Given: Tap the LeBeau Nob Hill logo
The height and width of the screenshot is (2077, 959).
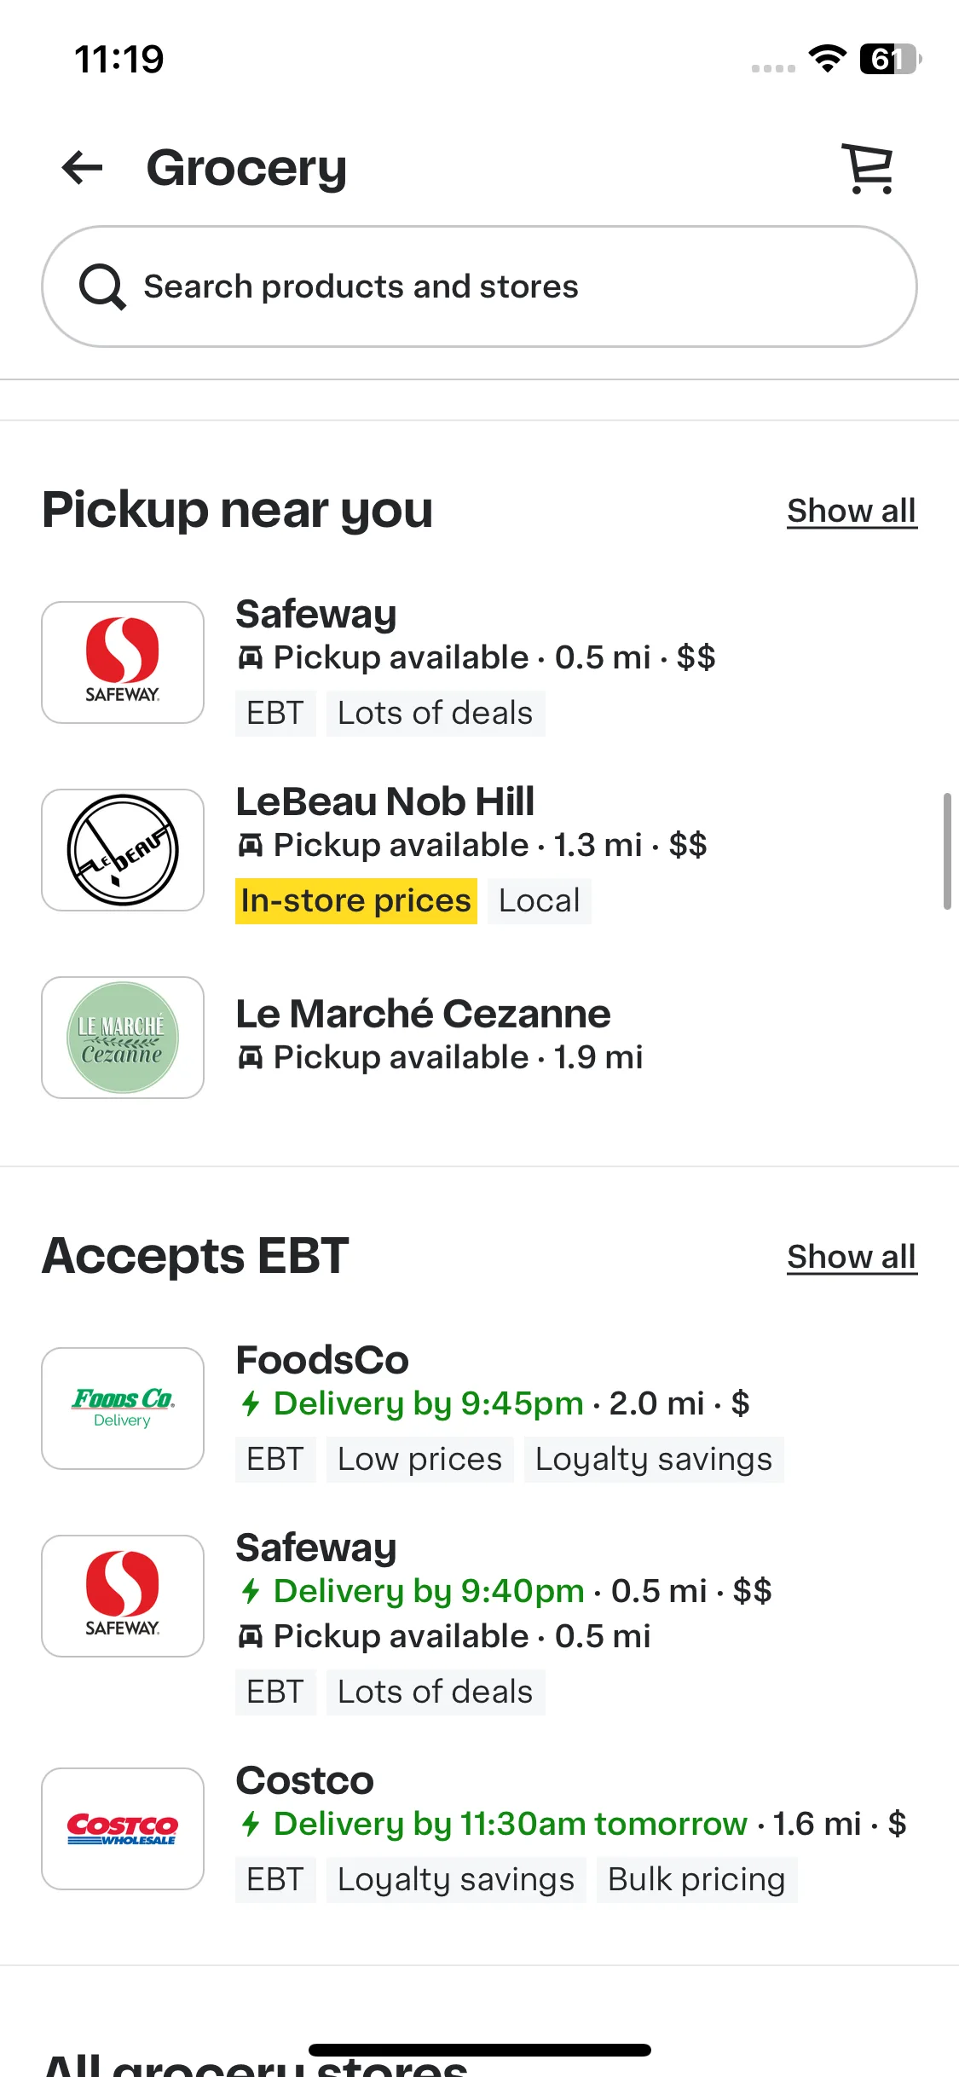Looking at the screenshot, I should [x=123, y=850].
